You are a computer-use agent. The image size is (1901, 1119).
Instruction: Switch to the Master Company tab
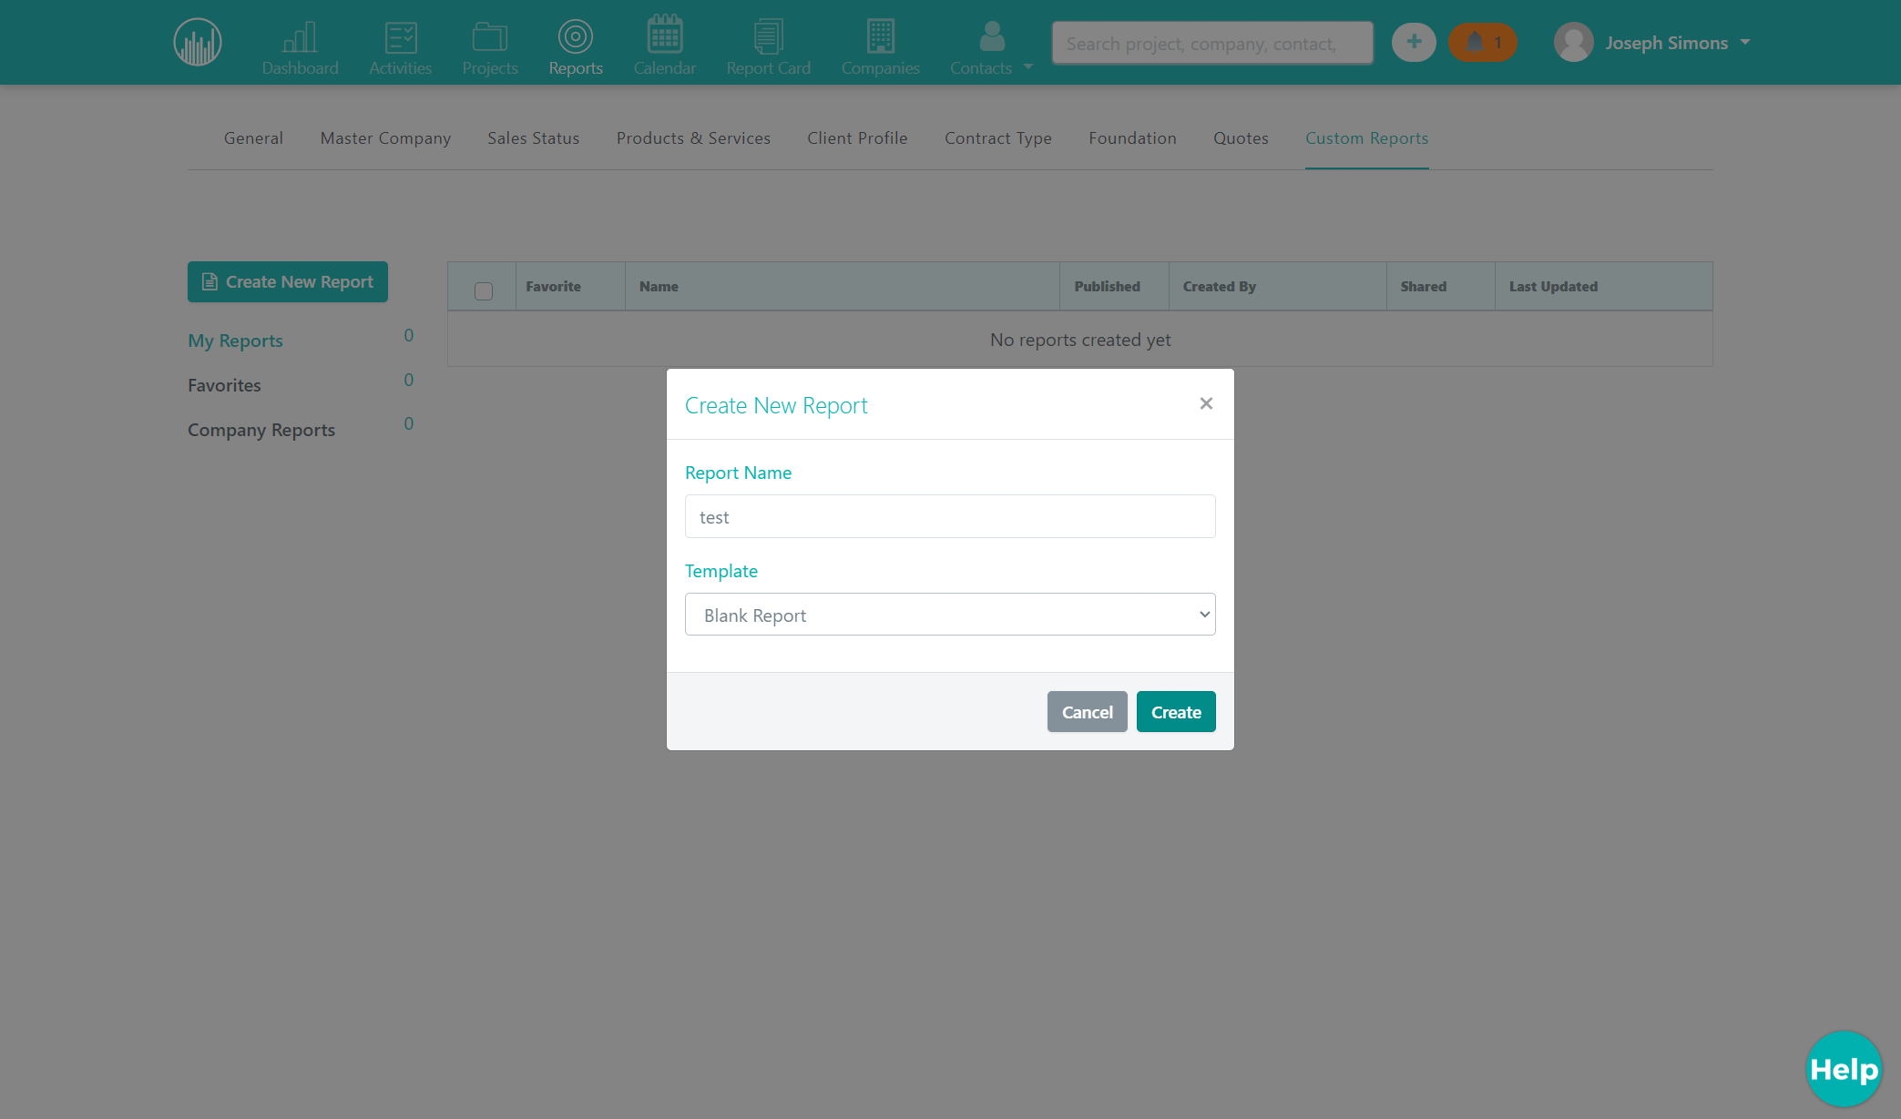[x=385, y=138]
